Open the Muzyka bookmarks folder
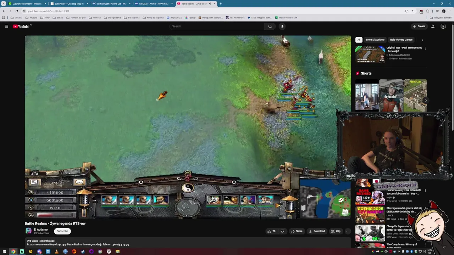 (x=31, y=17)
